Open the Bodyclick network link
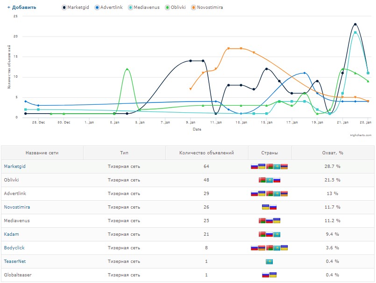 pos(14,248)
